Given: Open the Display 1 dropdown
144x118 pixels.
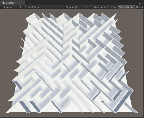Looking at the screenshot, I should coord(12,7).
